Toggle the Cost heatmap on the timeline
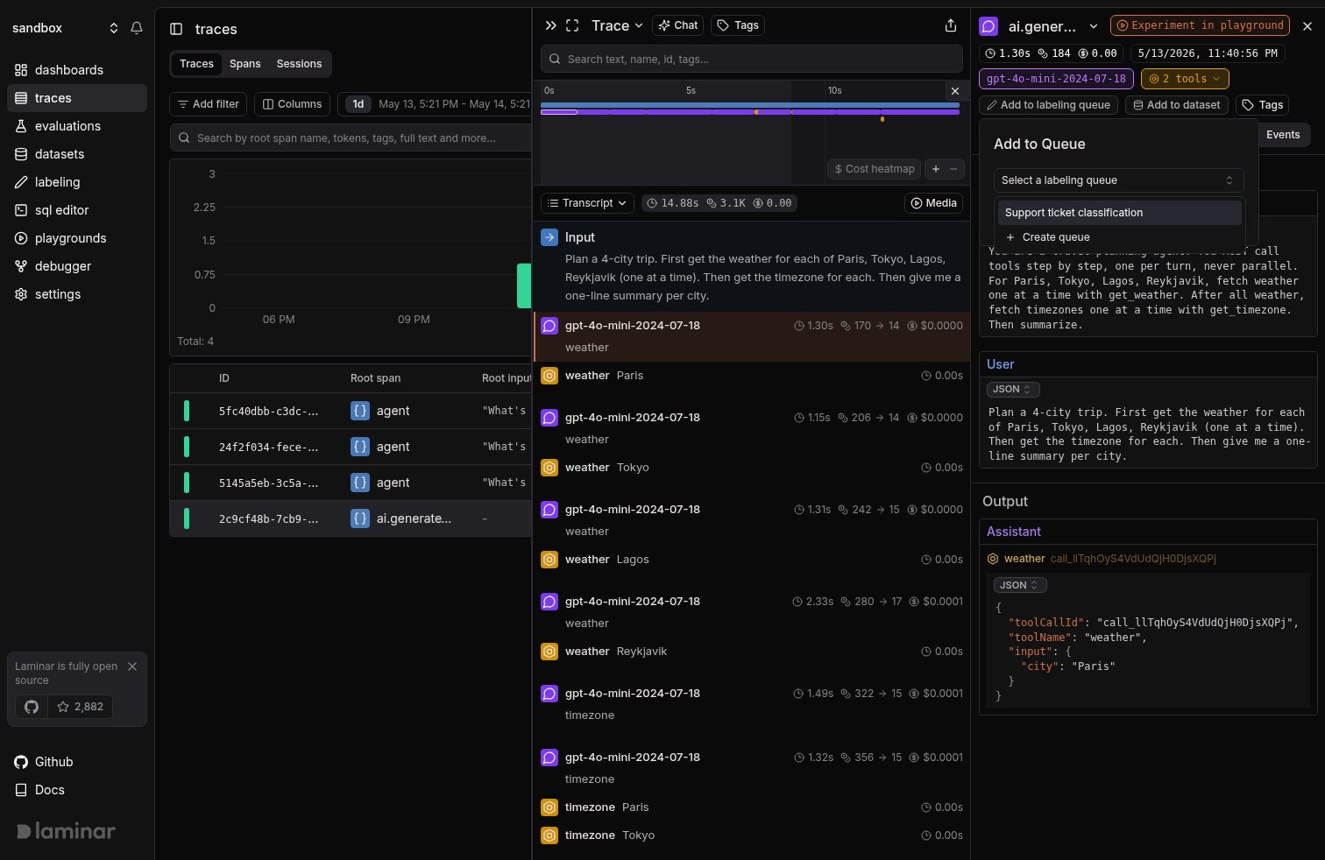 pyautogui.click(x=875, y=169)
